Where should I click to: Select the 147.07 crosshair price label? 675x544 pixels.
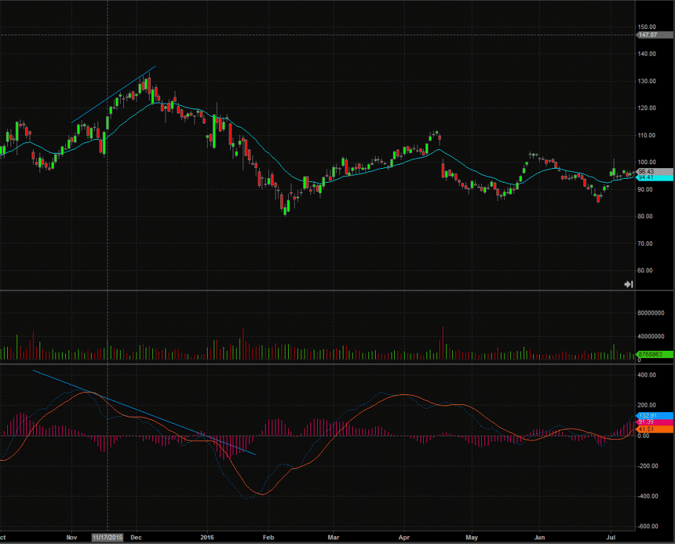[x=655, y=35]
